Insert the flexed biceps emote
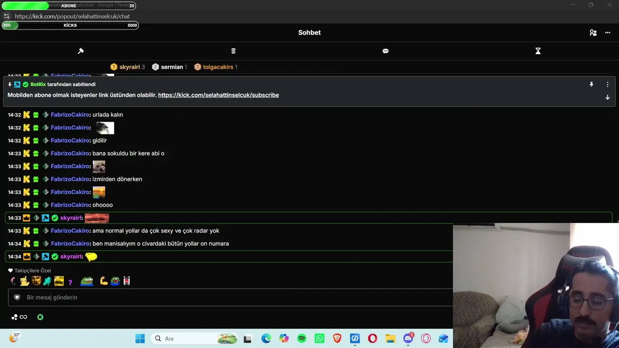This screenshot has width=619, height=348. pos(103,281)
